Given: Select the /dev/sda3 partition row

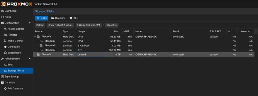Looking at the screenshot, I should coord(144,41).
